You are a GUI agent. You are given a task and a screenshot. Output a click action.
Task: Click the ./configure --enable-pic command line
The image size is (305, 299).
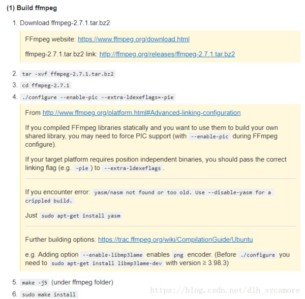[98, 97]
